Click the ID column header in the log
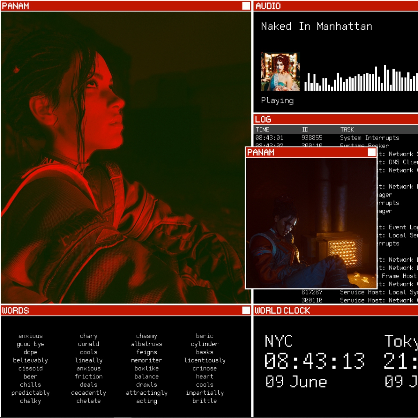This screenshot has width=418, height=418. point(305,129)
